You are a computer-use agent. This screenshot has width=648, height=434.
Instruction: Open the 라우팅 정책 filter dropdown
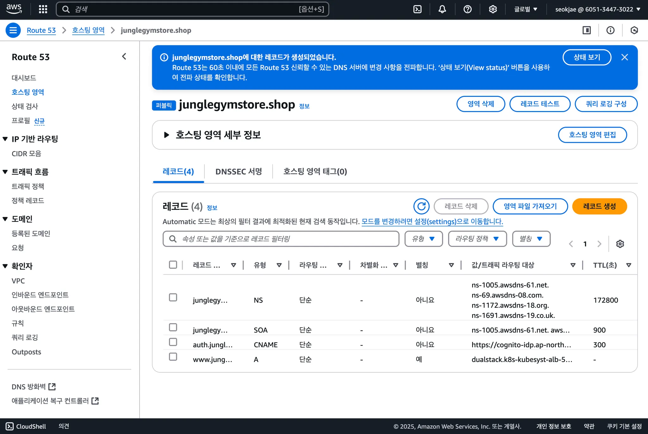(477, 239)
